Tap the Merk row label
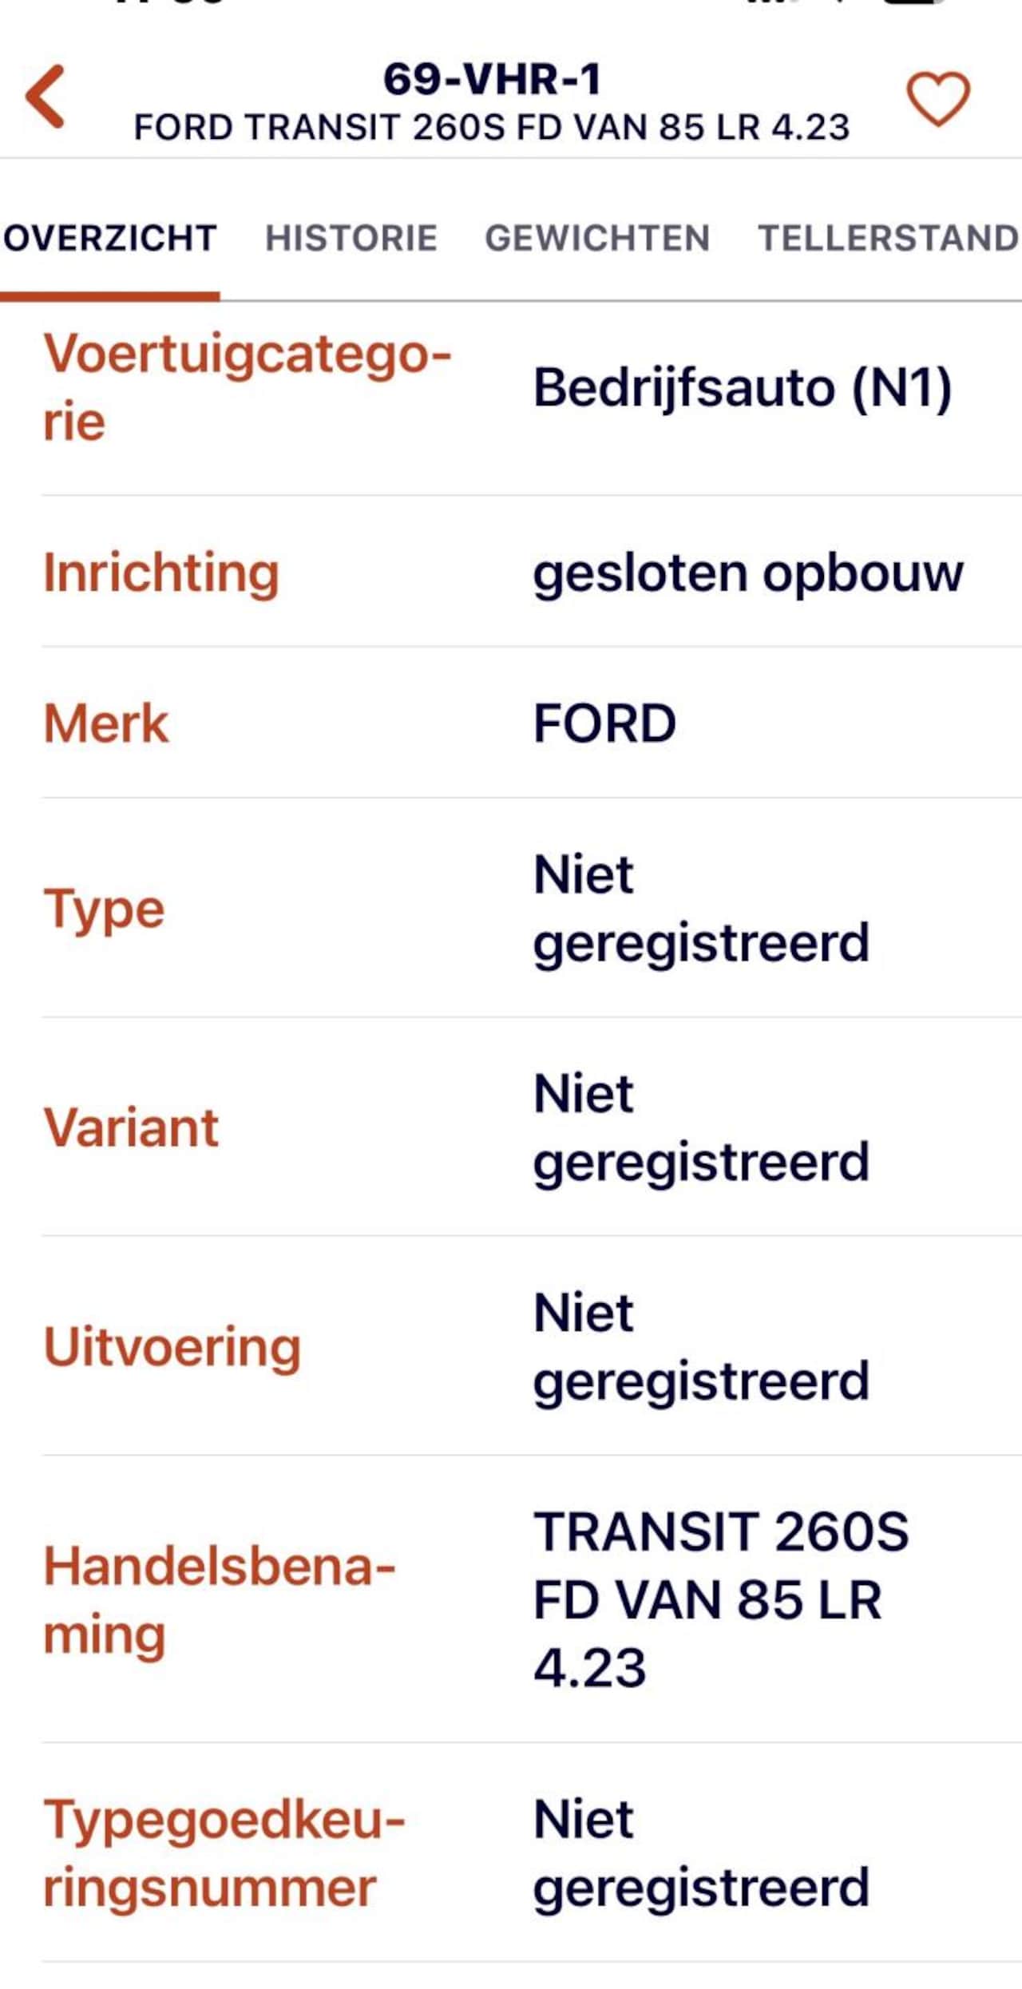 pos(106,724)
